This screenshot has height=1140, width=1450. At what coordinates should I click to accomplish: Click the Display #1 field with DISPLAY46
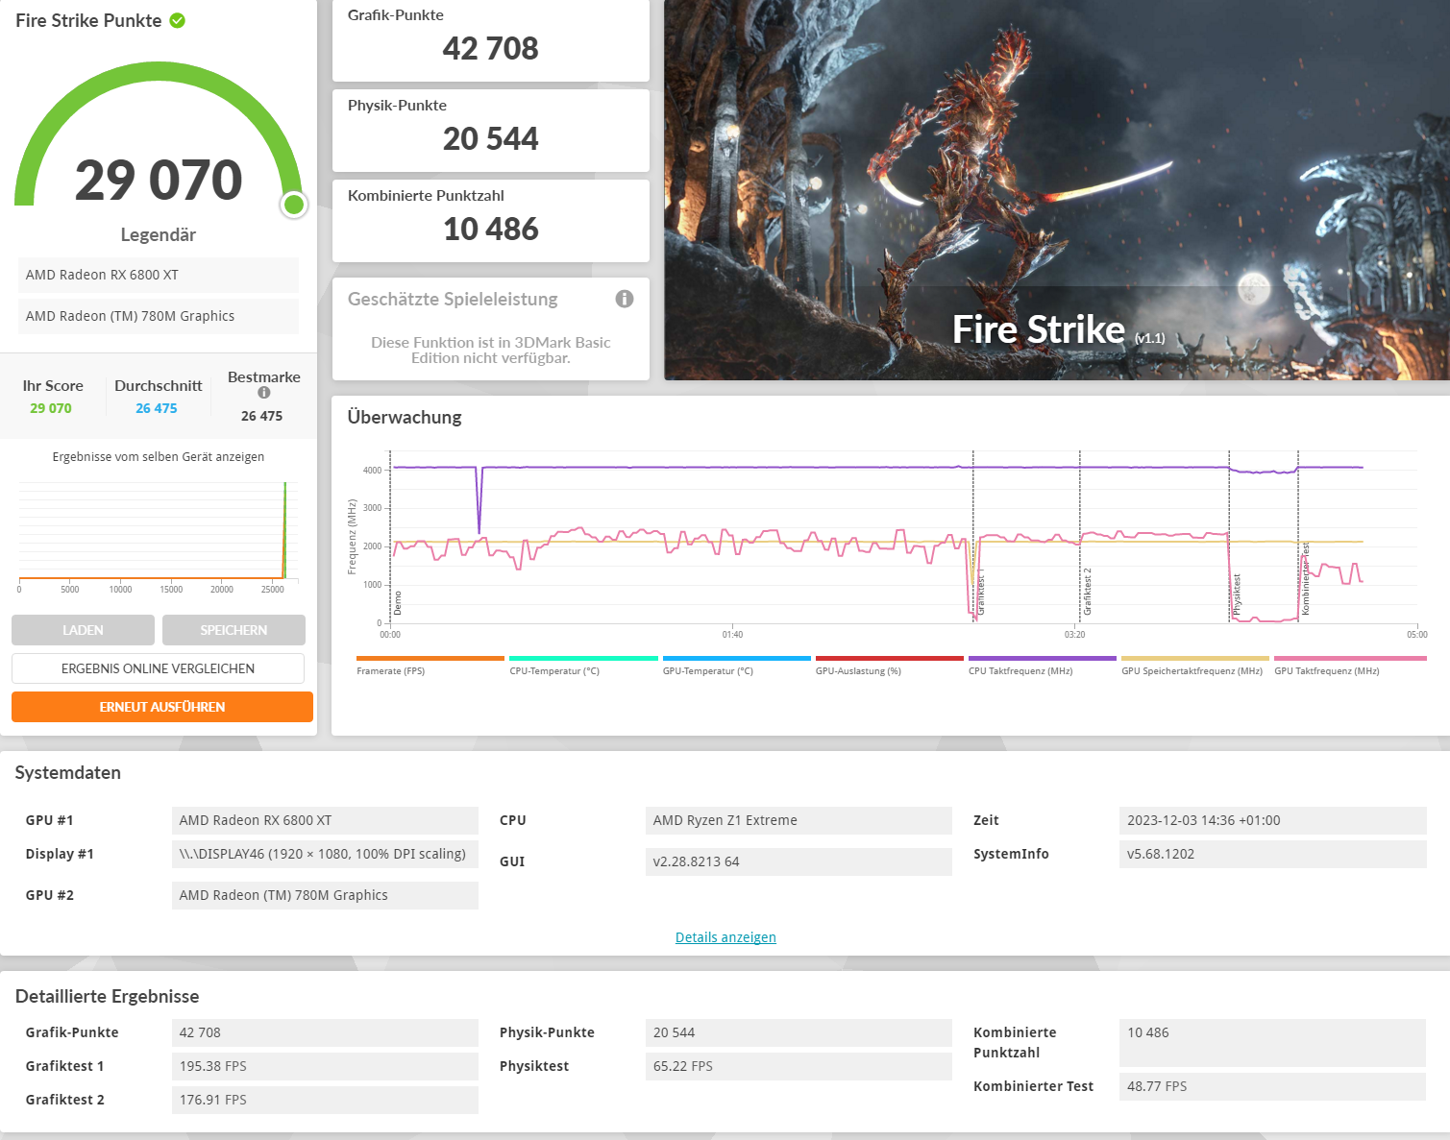pyautogui.click(x=325, y=854)
